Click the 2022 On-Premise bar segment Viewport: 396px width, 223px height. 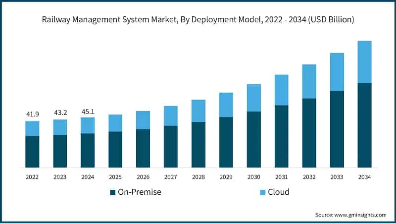(x=32, y=152)
